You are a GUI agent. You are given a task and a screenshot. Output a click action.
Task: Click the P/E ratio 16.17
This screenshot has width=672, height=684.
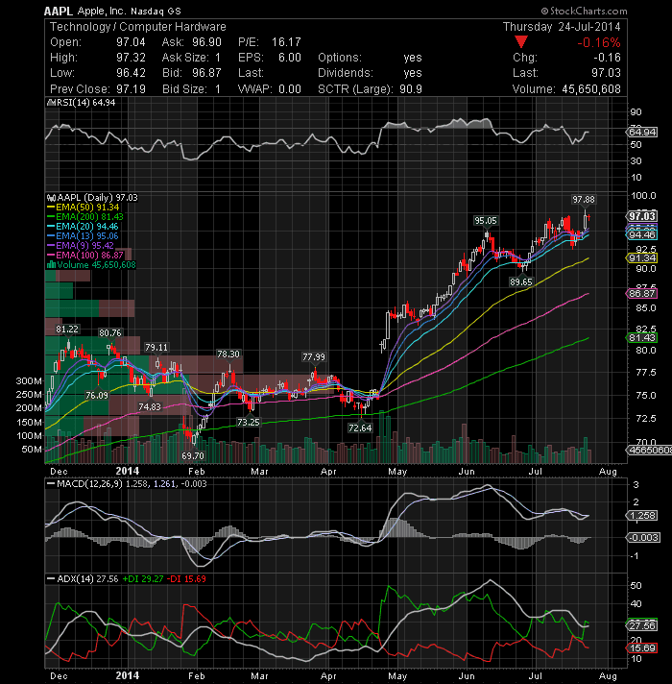coord(286,42)
